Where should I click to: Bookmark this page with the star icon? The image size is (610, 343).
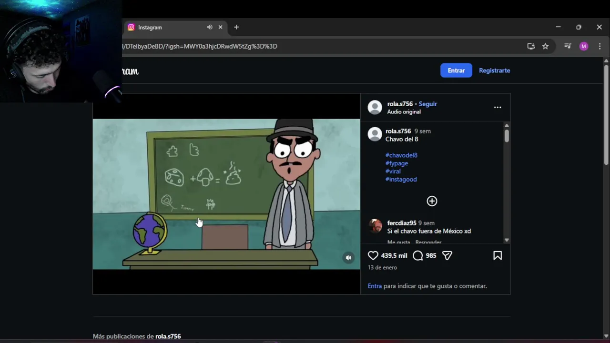coord(545,46)
